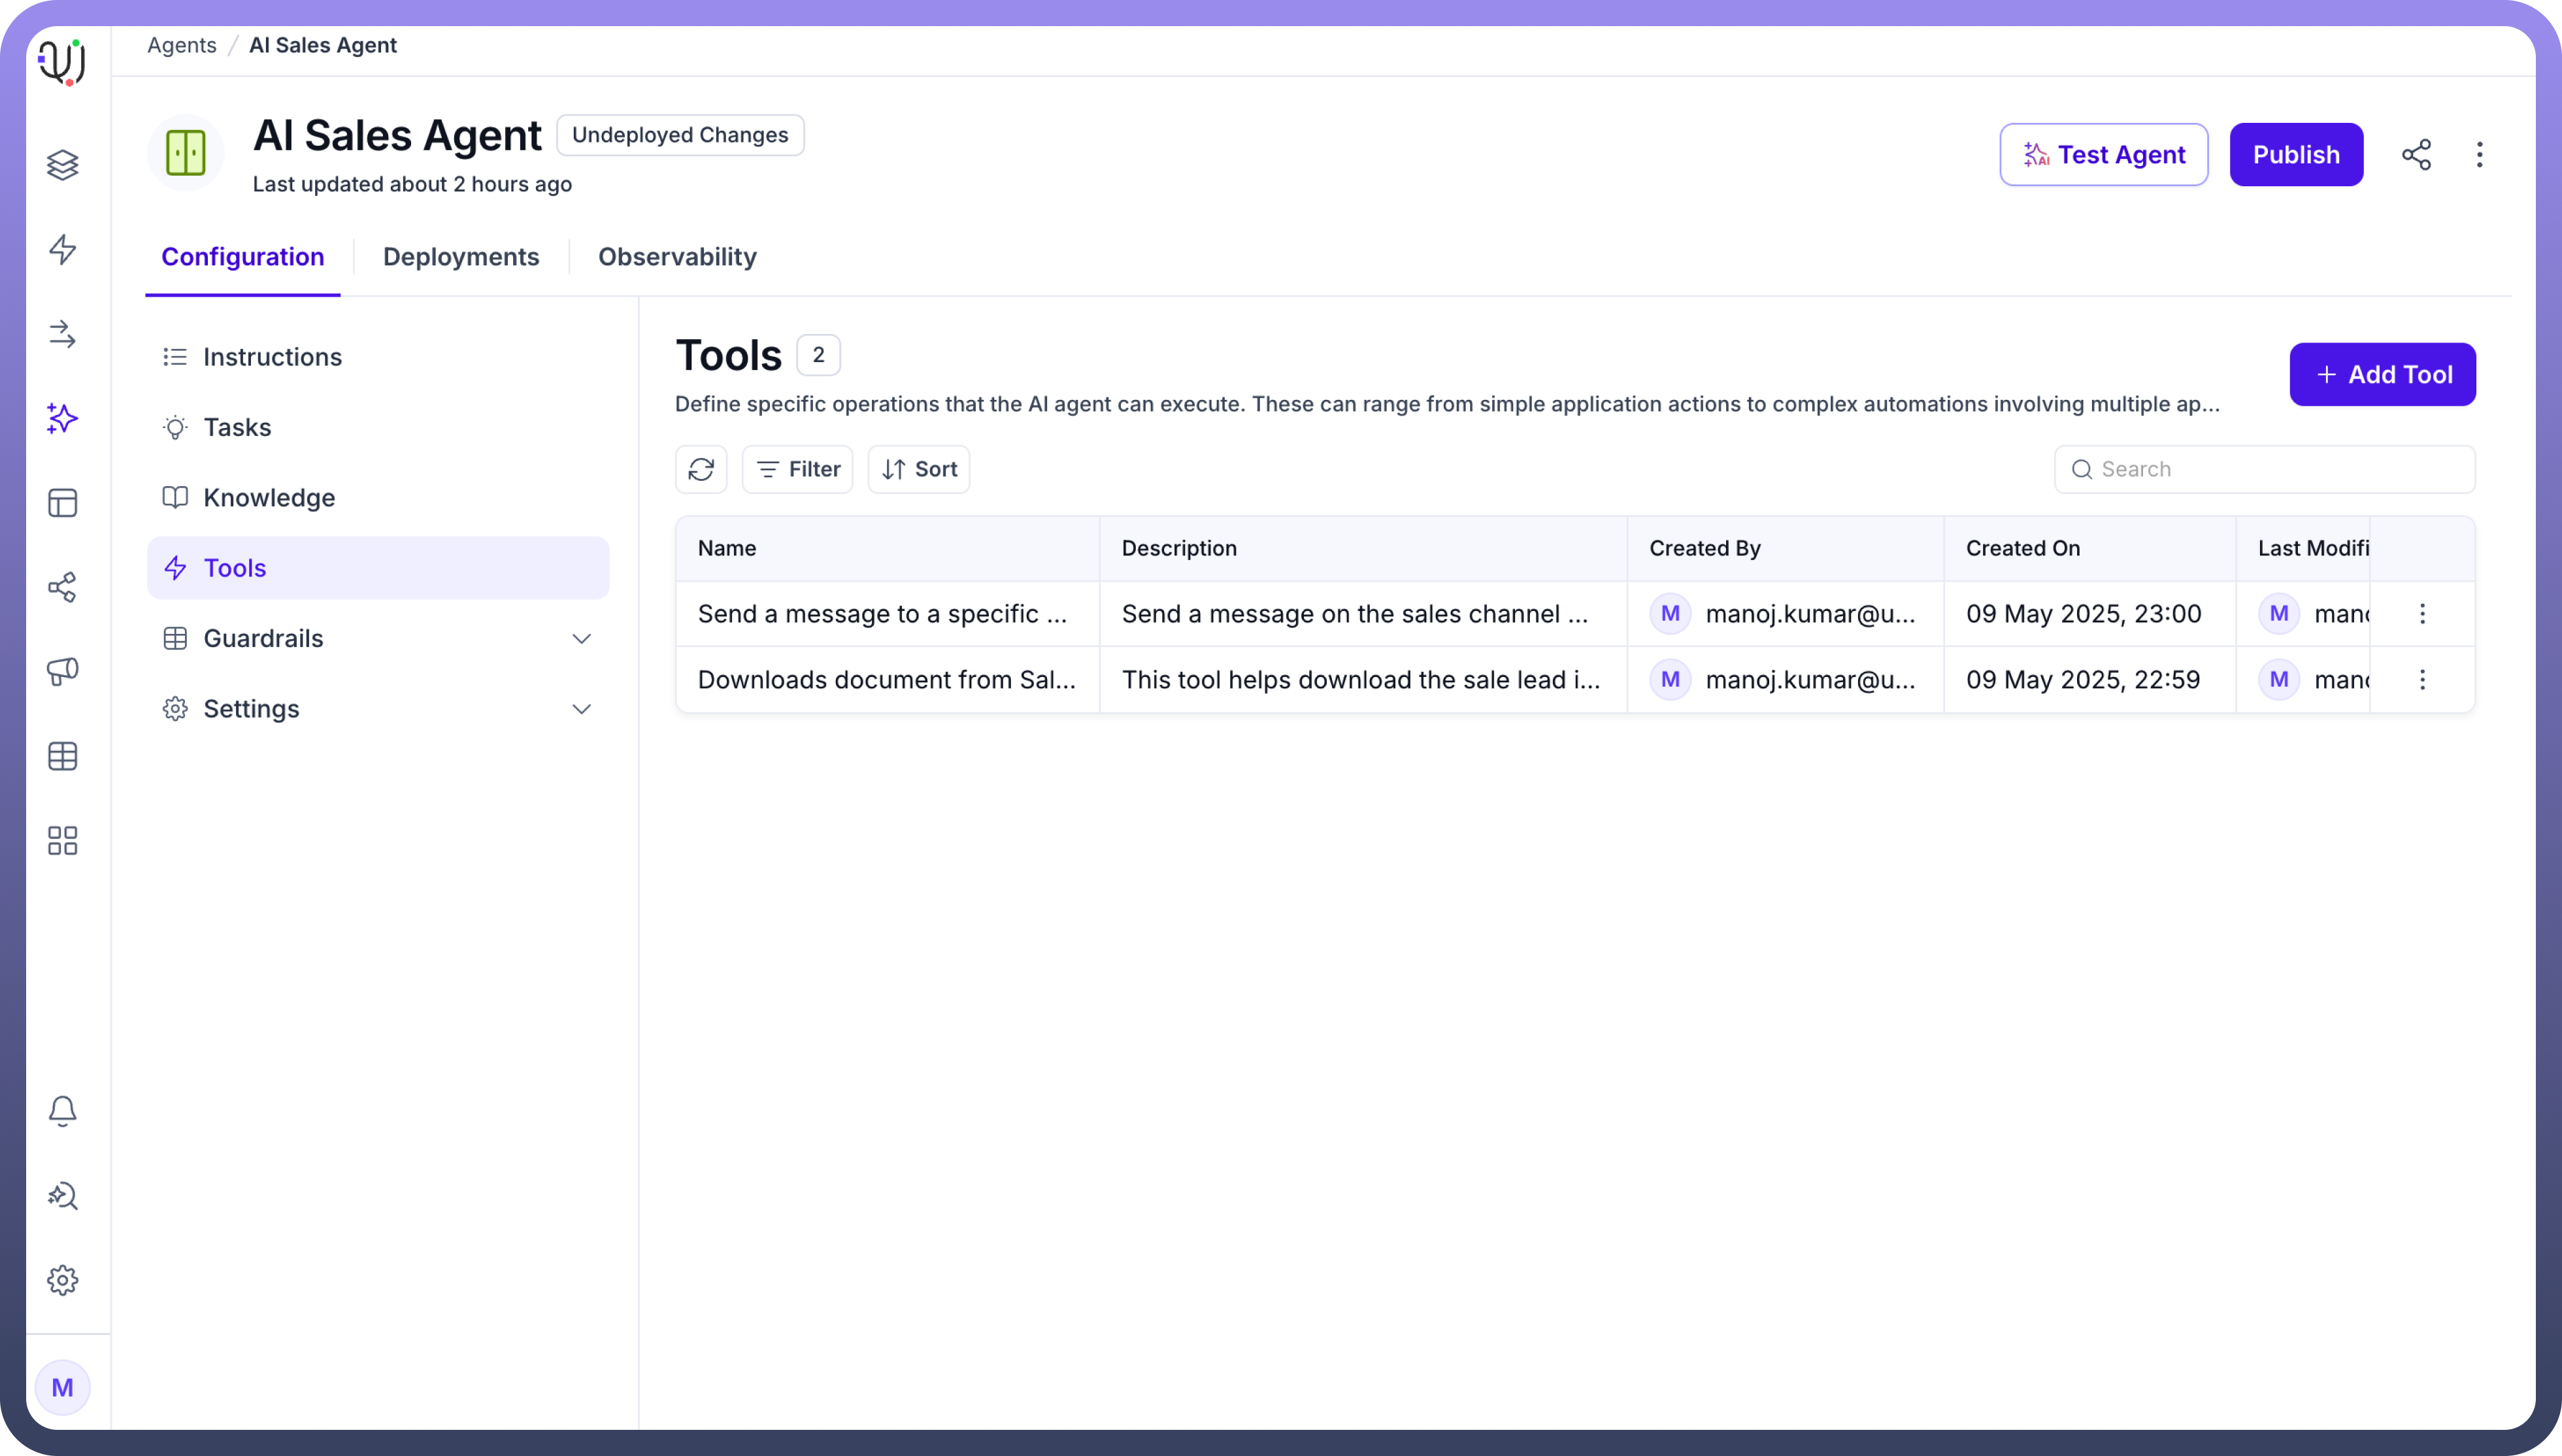Open the lightning bolt icon in left sidebar

[x=63, y=249]
